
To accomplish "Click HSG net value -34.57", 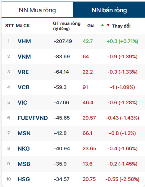I will (62, 179).
